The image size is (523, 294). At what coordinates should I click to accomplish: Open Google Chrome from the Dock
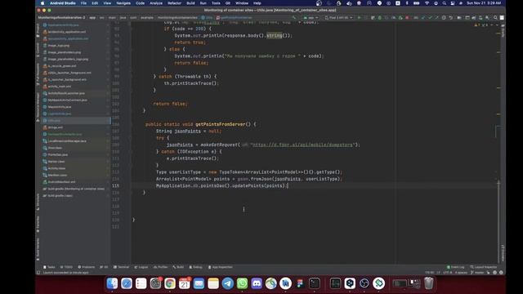coord(170,283)
